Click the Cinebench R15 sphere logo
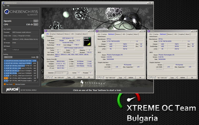 point(7,12)
